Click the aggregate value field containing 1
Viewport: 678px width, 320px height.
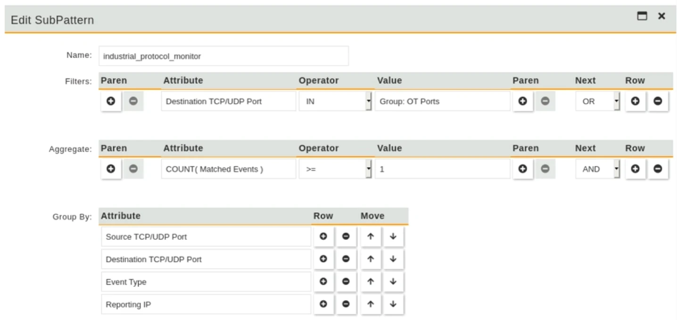point(442,169)
